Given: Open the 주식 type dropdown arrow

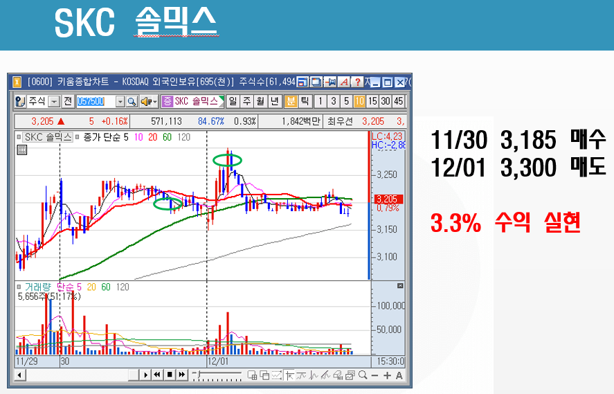Looking at the screenshot, I should point(54,102).
